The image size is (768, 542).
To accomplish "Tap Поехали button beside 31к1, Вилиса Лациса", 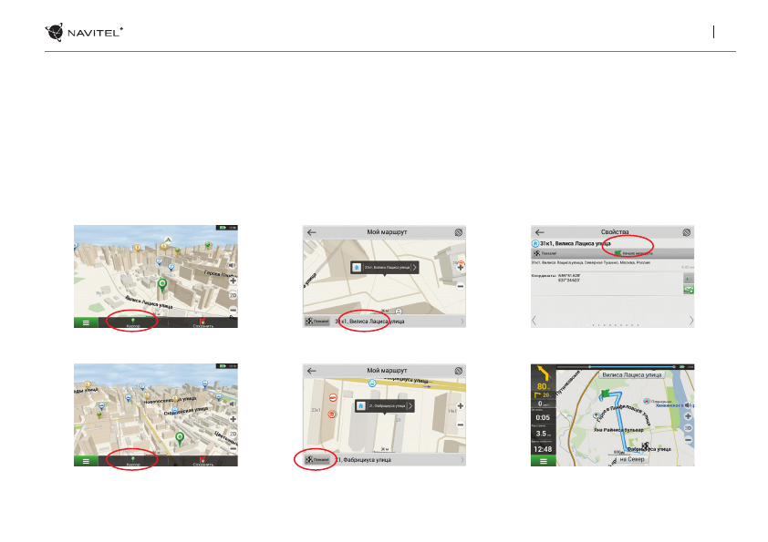I will (317, 322).
